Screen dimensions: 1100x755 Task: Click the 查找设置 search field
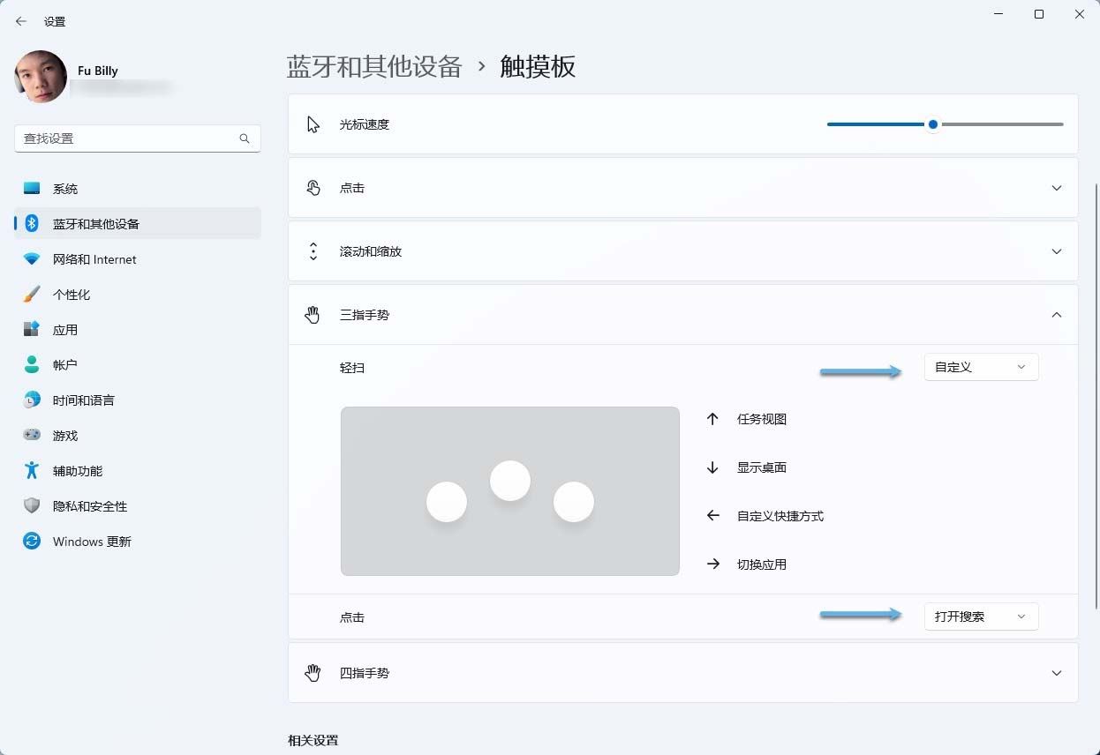[132, 138]
